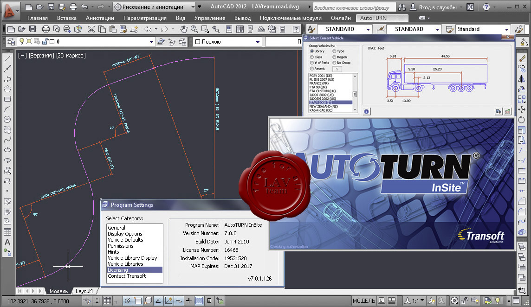This screenshot has width=531, height=307.
Task: Switch to the Layout1 tab
Action: pyautogui.click(x=84, y=291)
